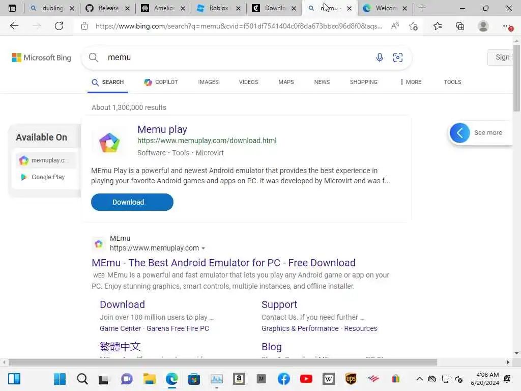Open taskbar Search magnifier

(x=82, y=379)
